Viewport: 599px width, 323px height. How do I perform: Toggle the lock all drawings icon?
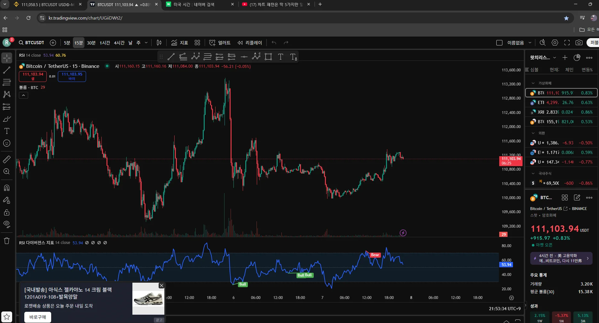pyautogui.click(x=7, y=212)
